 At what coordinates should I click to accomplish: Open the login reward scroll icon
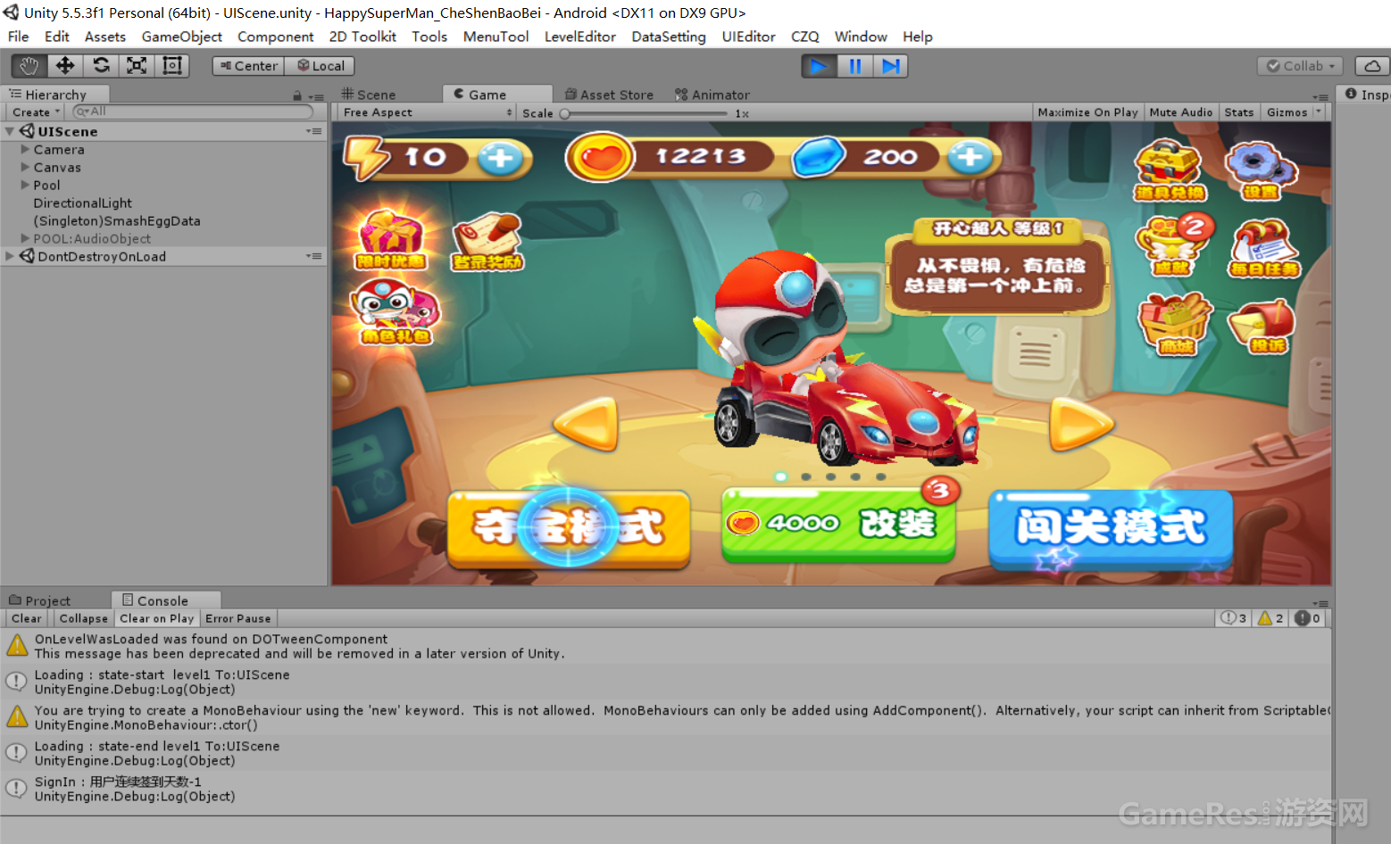point(487,242)
